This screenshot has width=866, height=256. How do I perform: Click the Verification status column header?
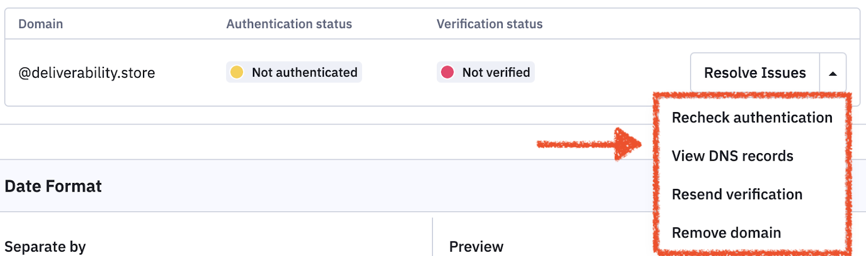489,24
